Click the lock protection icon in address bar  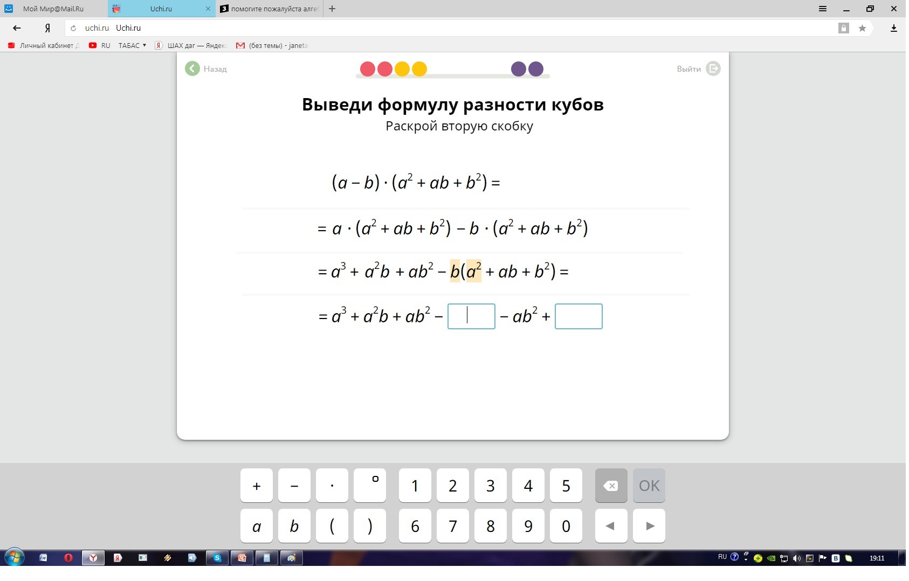click(844, 28)
